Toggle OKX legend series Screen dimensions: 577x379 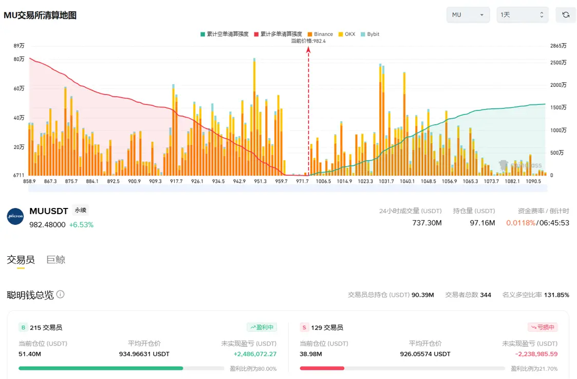click(x=347, y=34)
